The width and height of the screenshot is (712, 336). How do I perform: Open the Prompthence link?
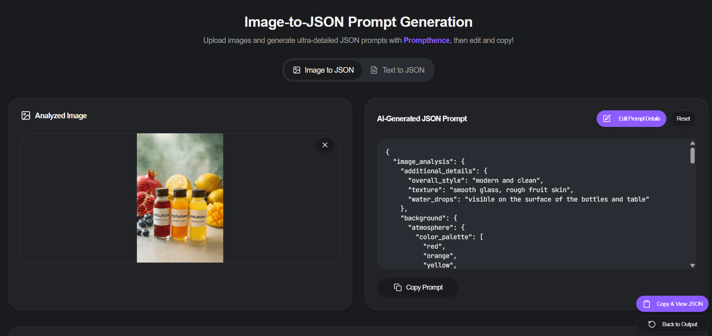point(427,40)
